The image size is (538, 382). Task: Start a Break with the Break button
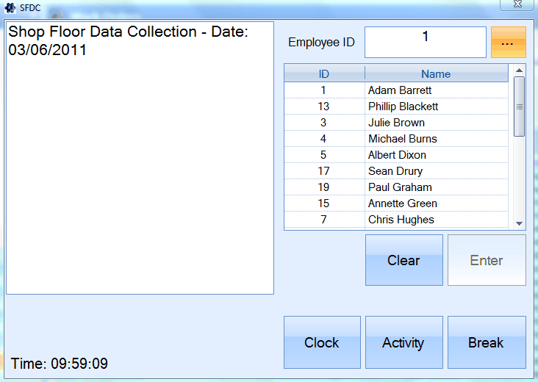[x=486, y=342]
